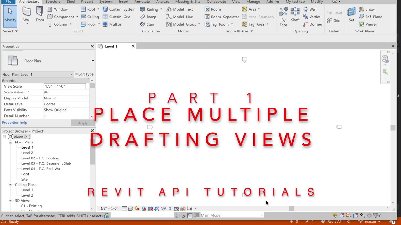Open the Floor Plan: Level 1 instance dropdown
The height and width of the screenshot is (225, 401).
point(71,74)
